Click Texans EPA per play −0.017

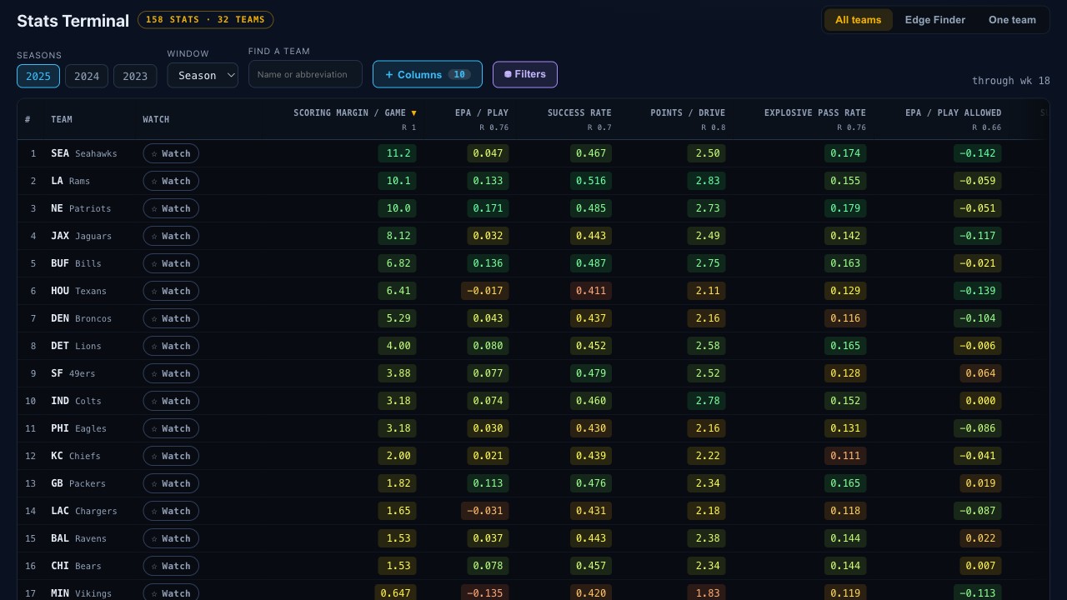tap(484, 291)
